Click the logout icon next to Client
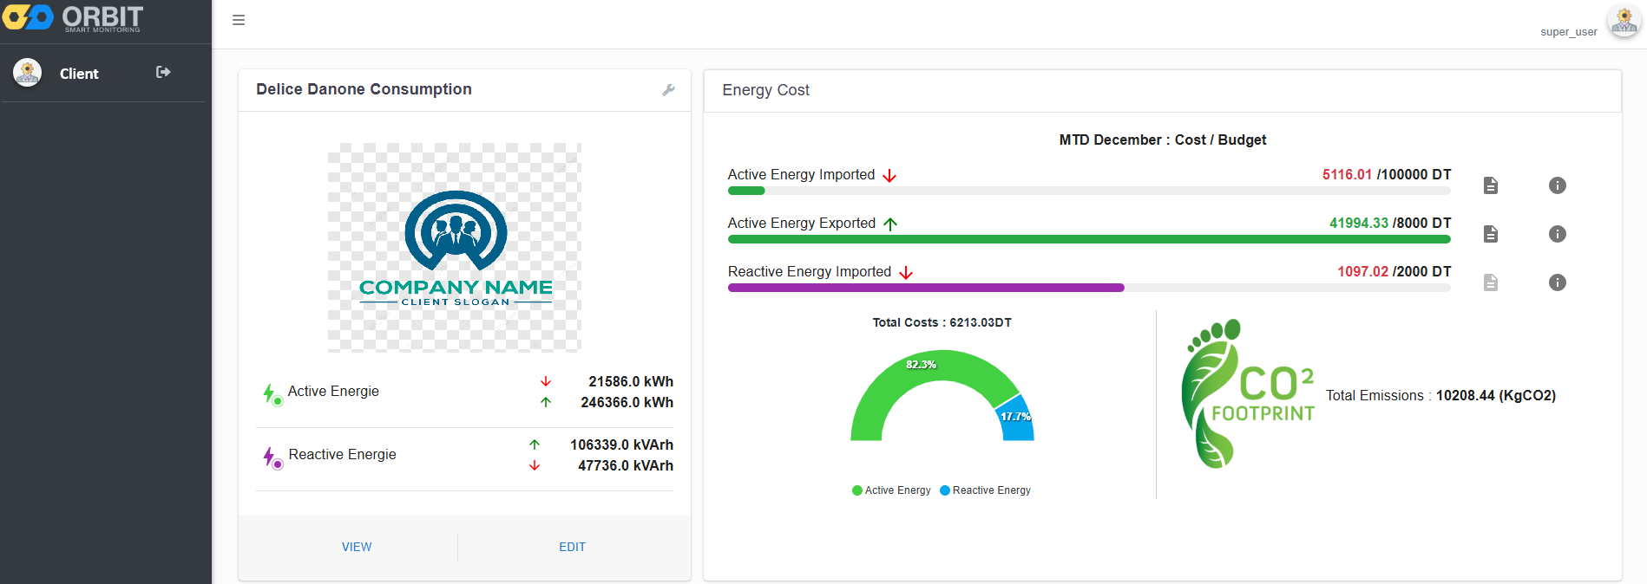The image size is (1647, 584). (163, 72)
